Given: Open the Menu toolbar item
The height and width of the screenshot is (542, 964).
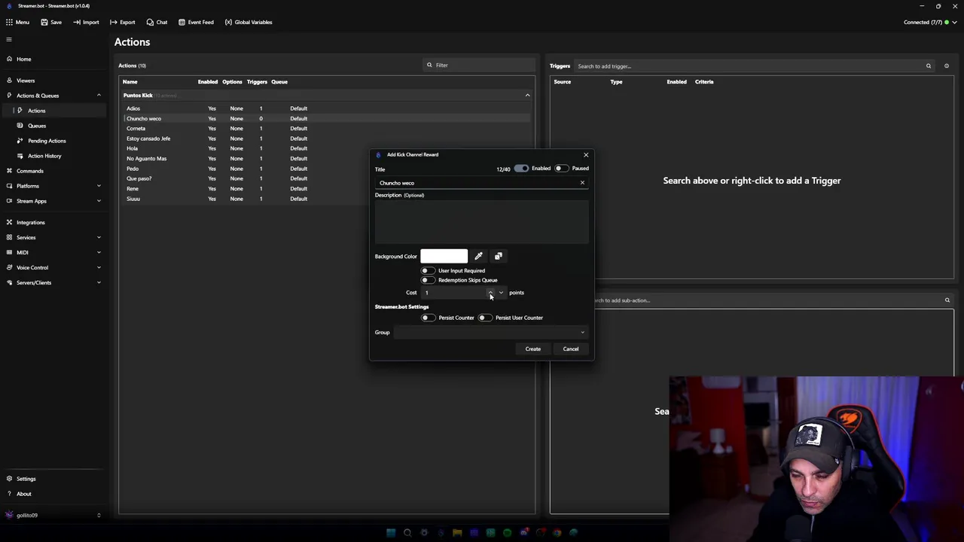Looking at the screenshot, I should (x=17, y=22).
